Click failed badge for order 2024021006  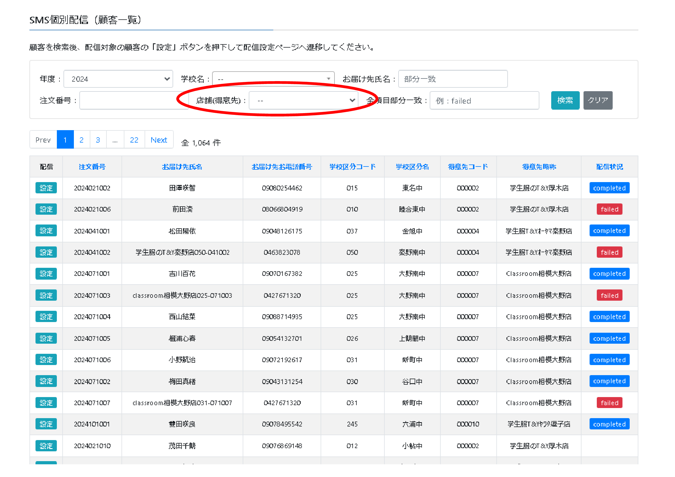tap(609, 209)
